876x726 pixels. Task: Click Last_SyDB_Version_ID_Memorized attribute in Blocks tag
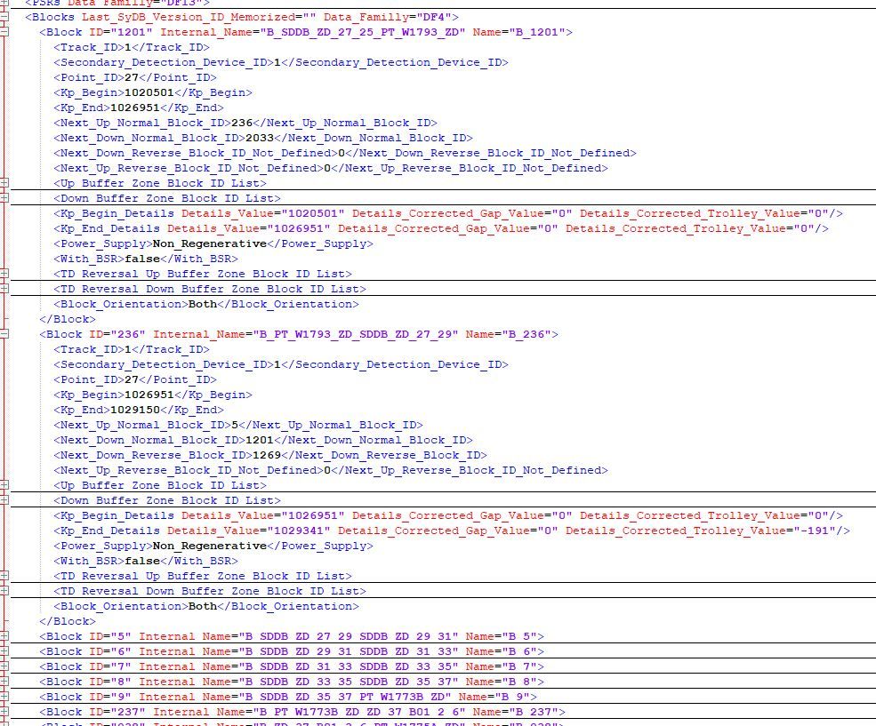[x=199, y=17]
